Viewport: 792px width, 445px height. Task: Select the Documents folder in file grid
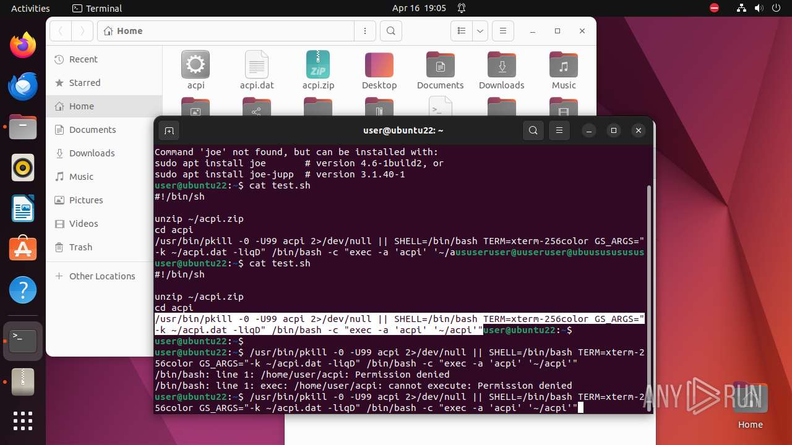(x=441, y=70)
